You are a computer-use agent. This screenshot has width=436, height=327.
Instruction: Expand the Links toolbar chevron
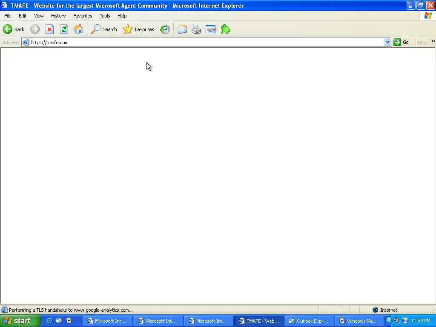tap(433, 41)
